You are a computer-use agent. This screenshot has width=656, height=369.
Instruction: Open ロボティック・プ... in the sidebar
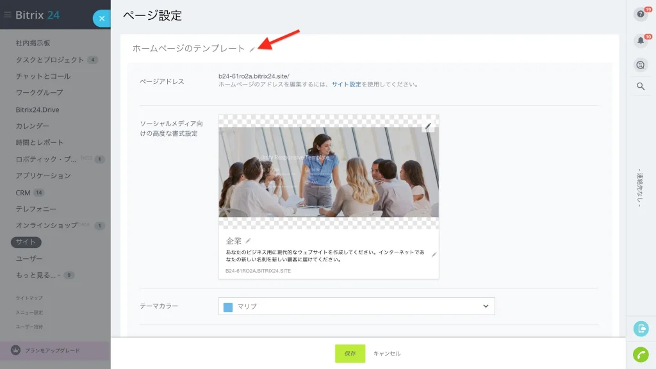(x=46, y=159)
